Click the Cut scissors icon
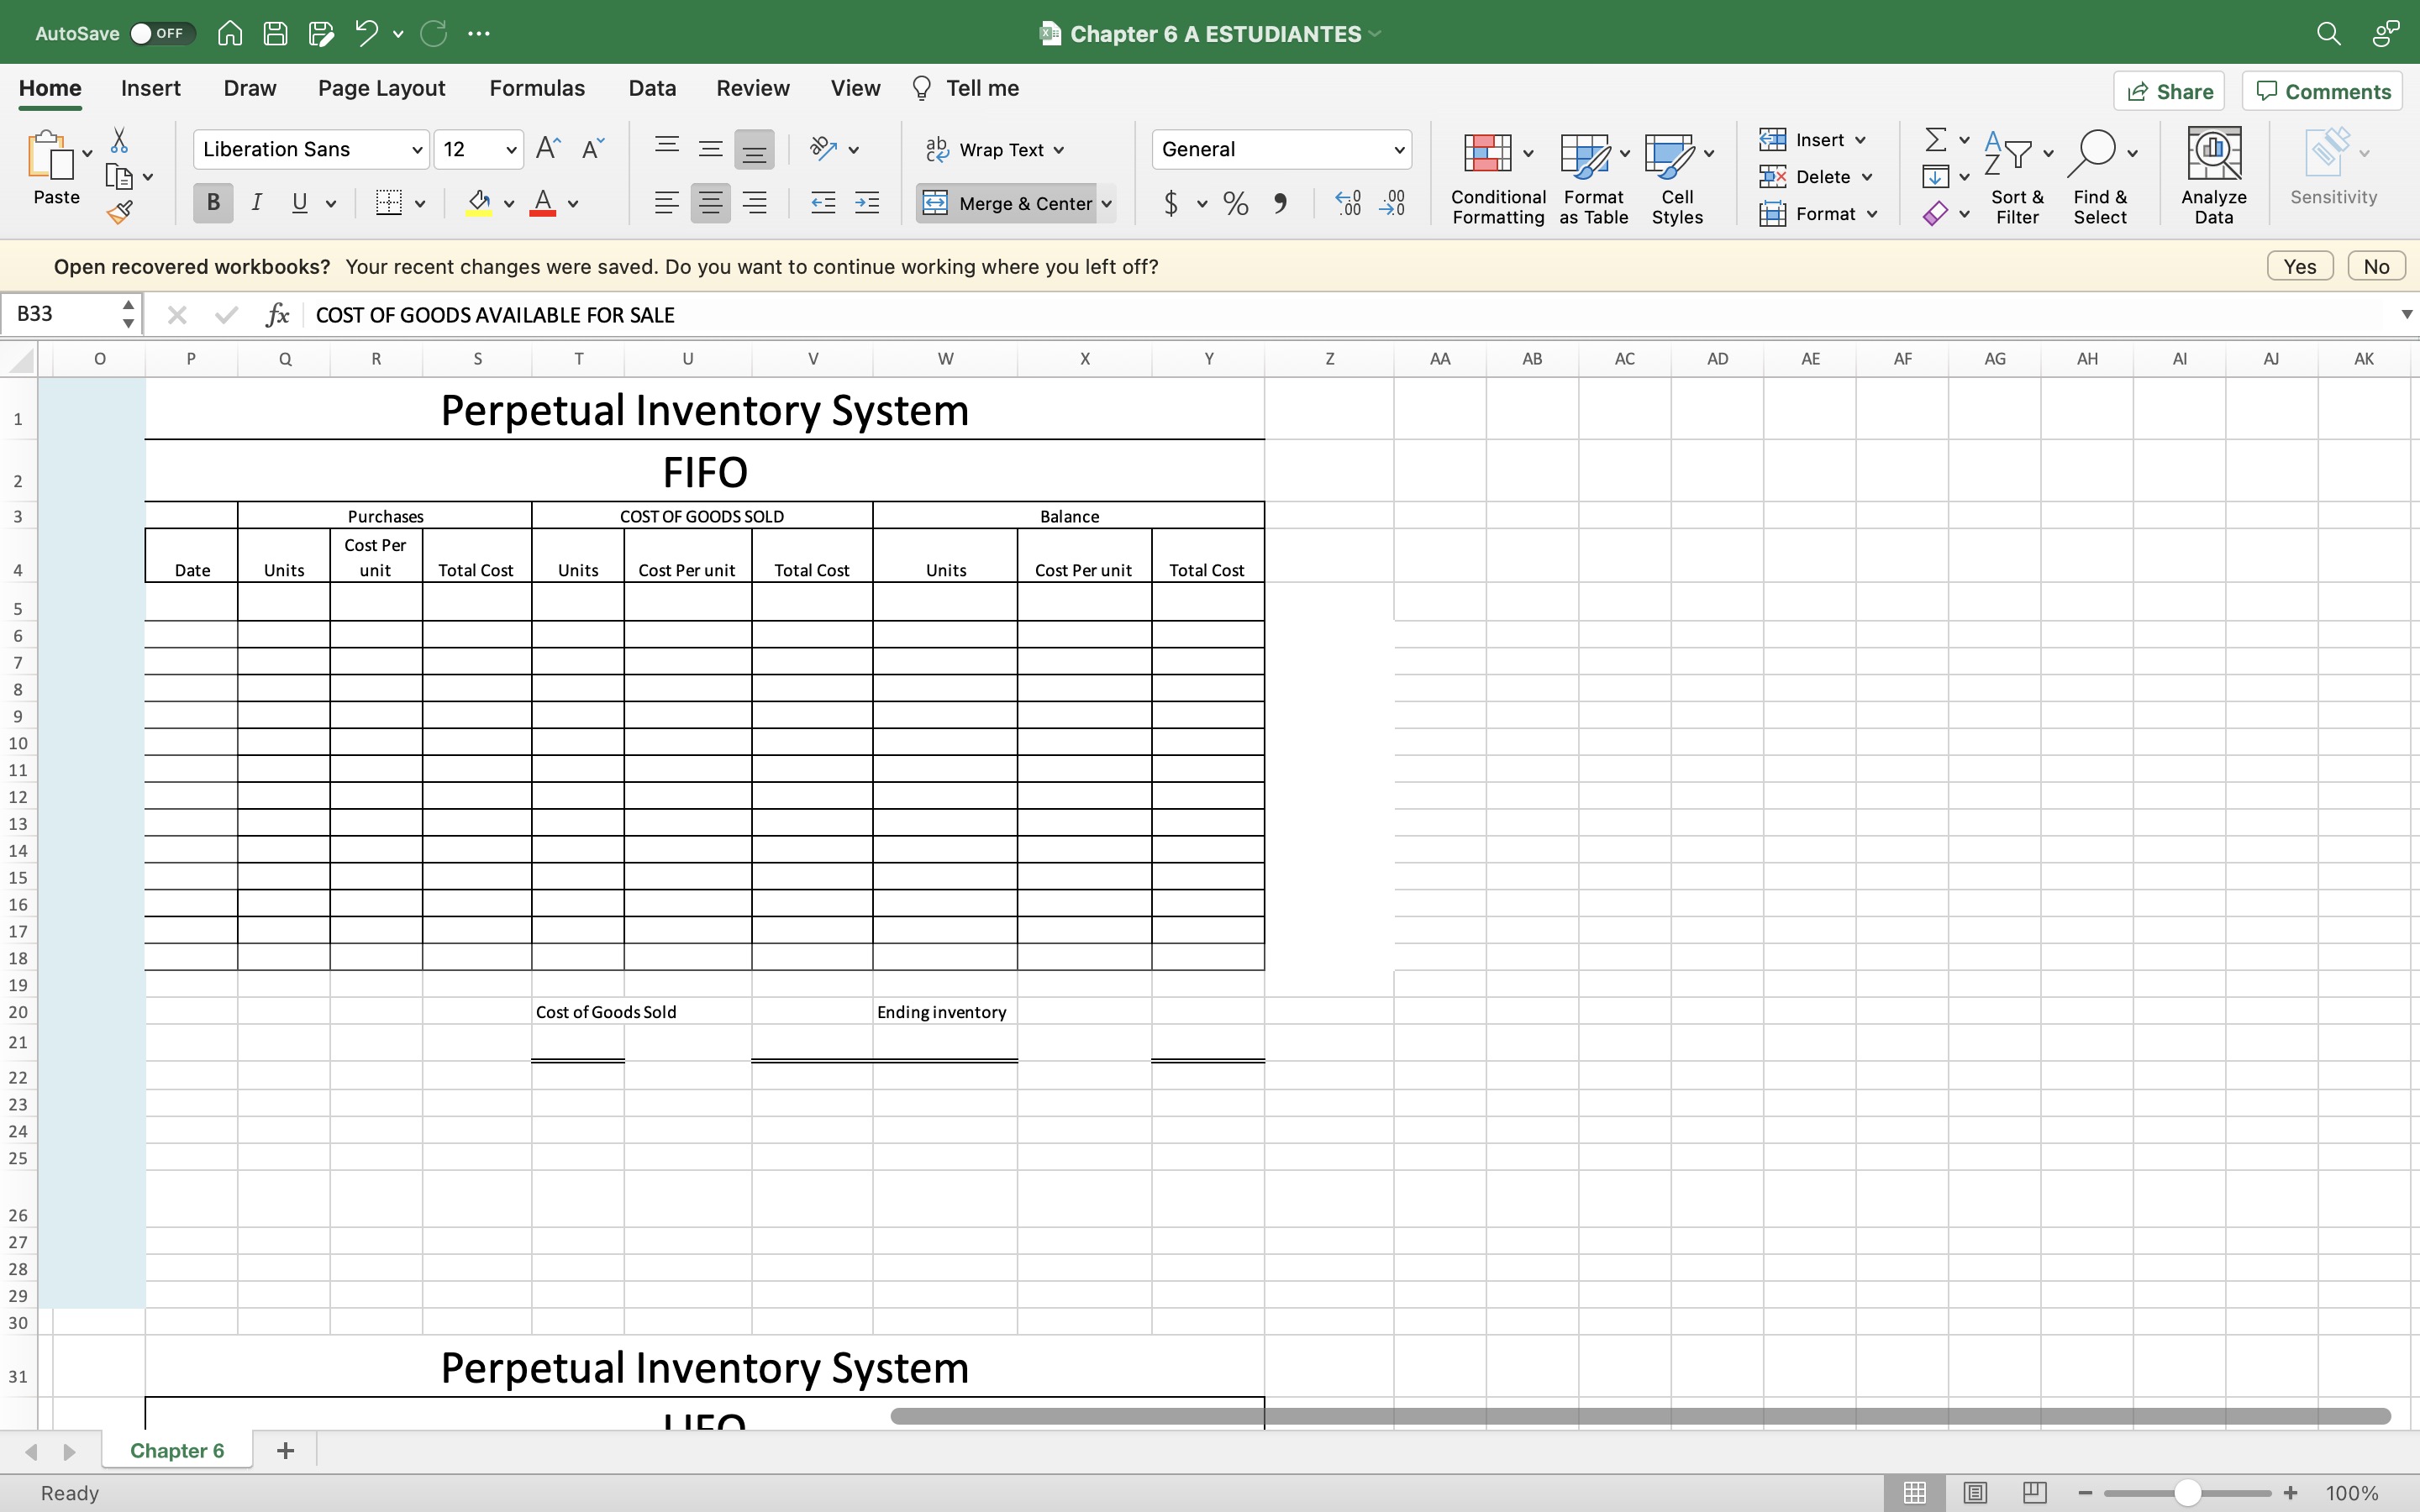 119,140
